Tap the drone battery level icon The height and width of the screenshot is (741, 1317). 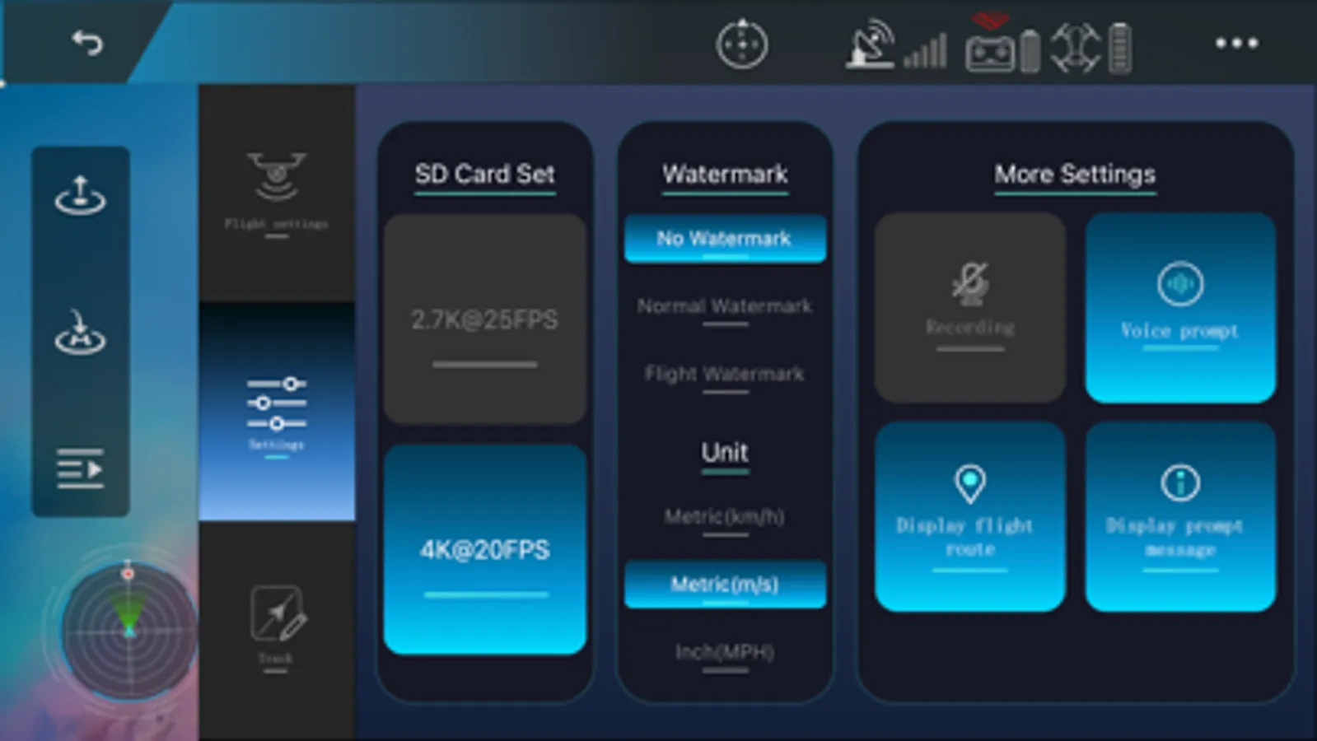(1120, 48)
